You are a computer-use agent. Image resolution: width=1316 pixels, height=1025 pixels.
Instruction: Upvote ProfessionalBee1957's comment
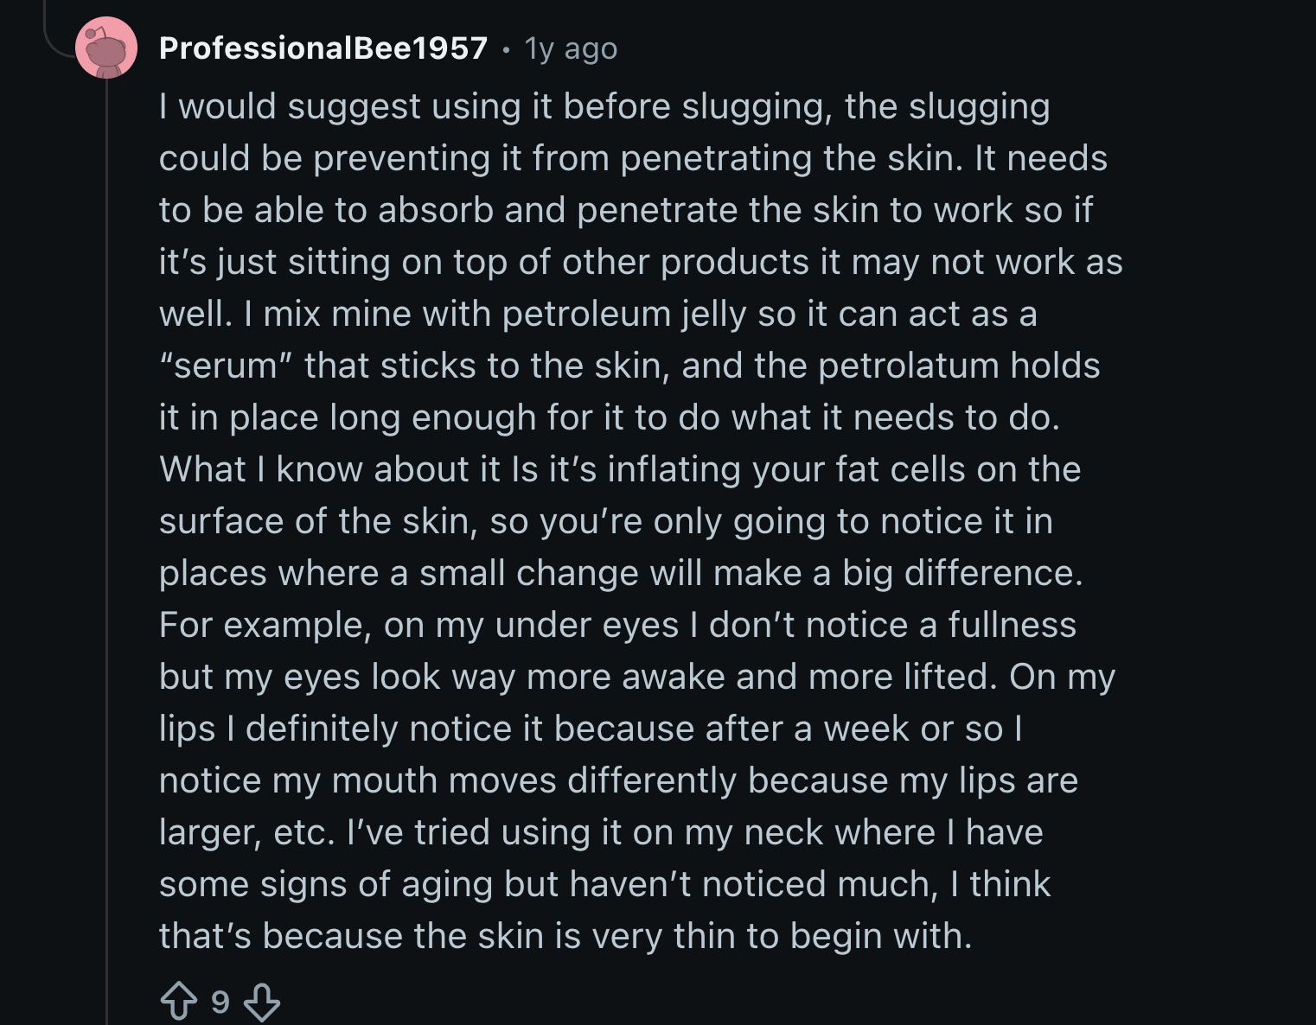click(179, 1002)
